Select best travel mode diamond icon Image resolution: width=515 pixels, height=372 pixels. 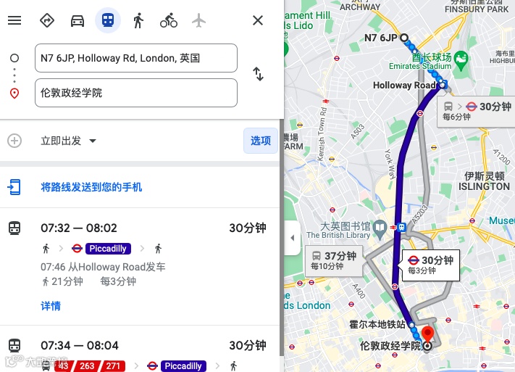point(47,20)
